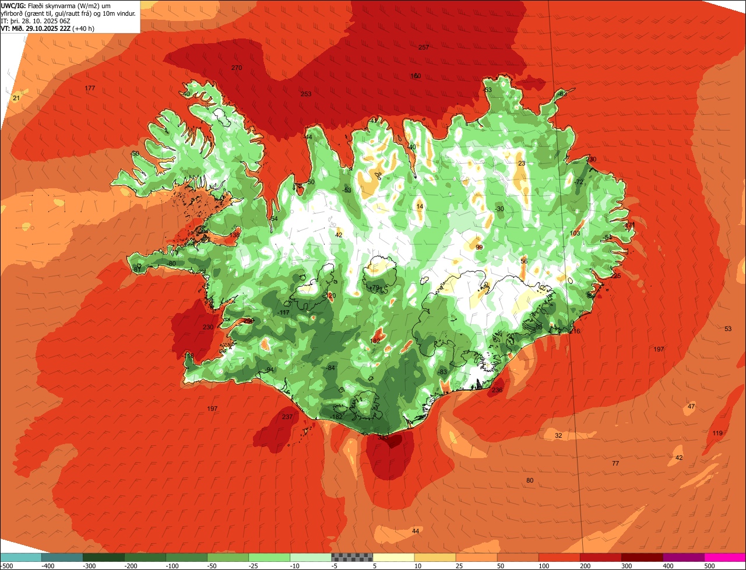Select the dark maroon 300 to 400 swatch

[641, 557]
